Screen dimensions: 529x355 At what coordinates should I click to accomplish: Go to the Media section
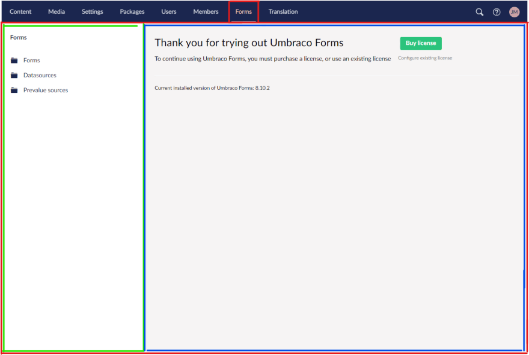tap(57, 11)
